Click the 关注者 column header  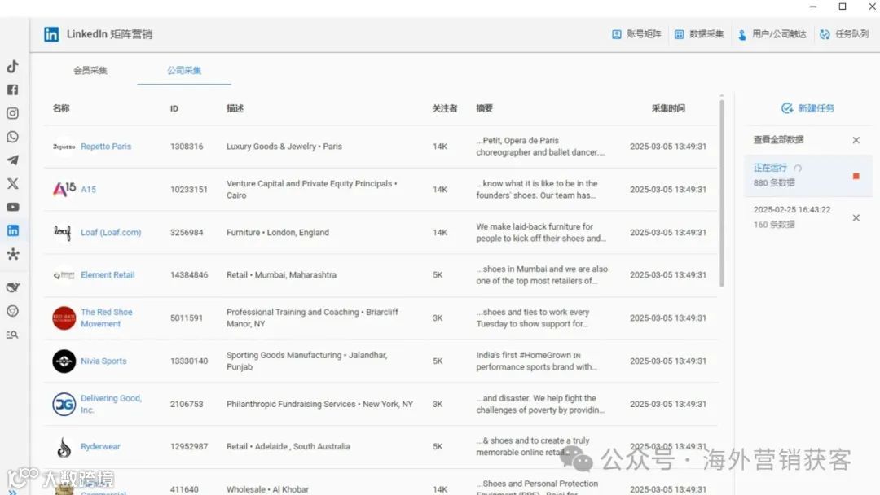[x=445, y=108]
